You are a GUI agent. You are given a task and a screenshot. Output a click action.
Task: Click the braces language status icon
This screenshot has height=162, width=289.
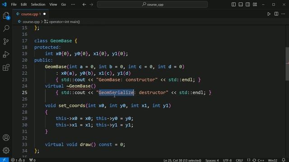pyautogui.click(x=249, y=160)
